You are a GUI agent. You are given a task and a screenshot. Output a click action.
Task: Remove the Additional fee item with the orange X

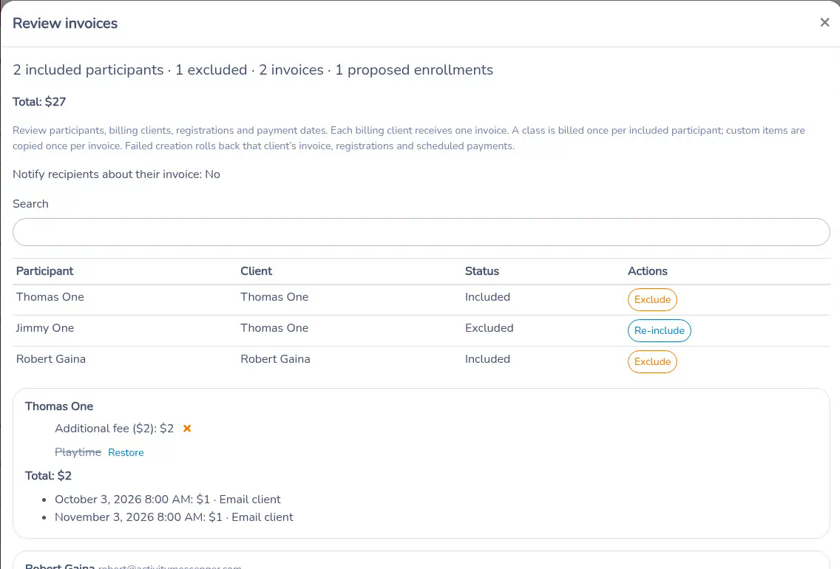click(x=187, y=428)
